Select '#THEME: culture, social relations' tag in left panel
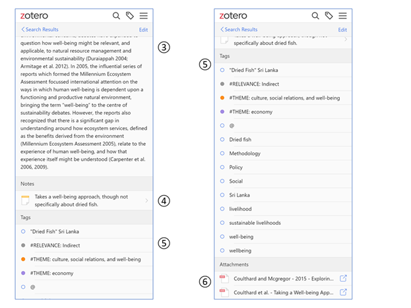The image size is (411, 308). tap(86, 259)
